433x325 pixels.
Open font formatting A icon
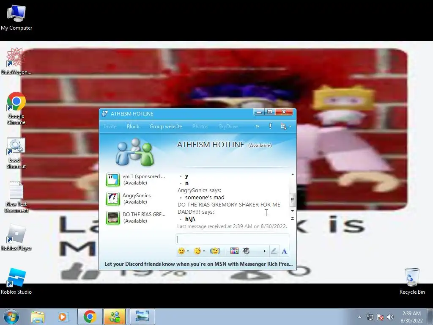[x=284, y=251]
